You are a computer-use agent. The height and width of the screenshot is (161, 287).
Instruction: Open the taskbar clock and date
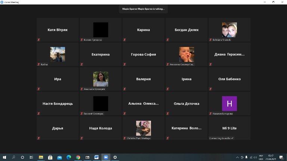tap(271, 157)
